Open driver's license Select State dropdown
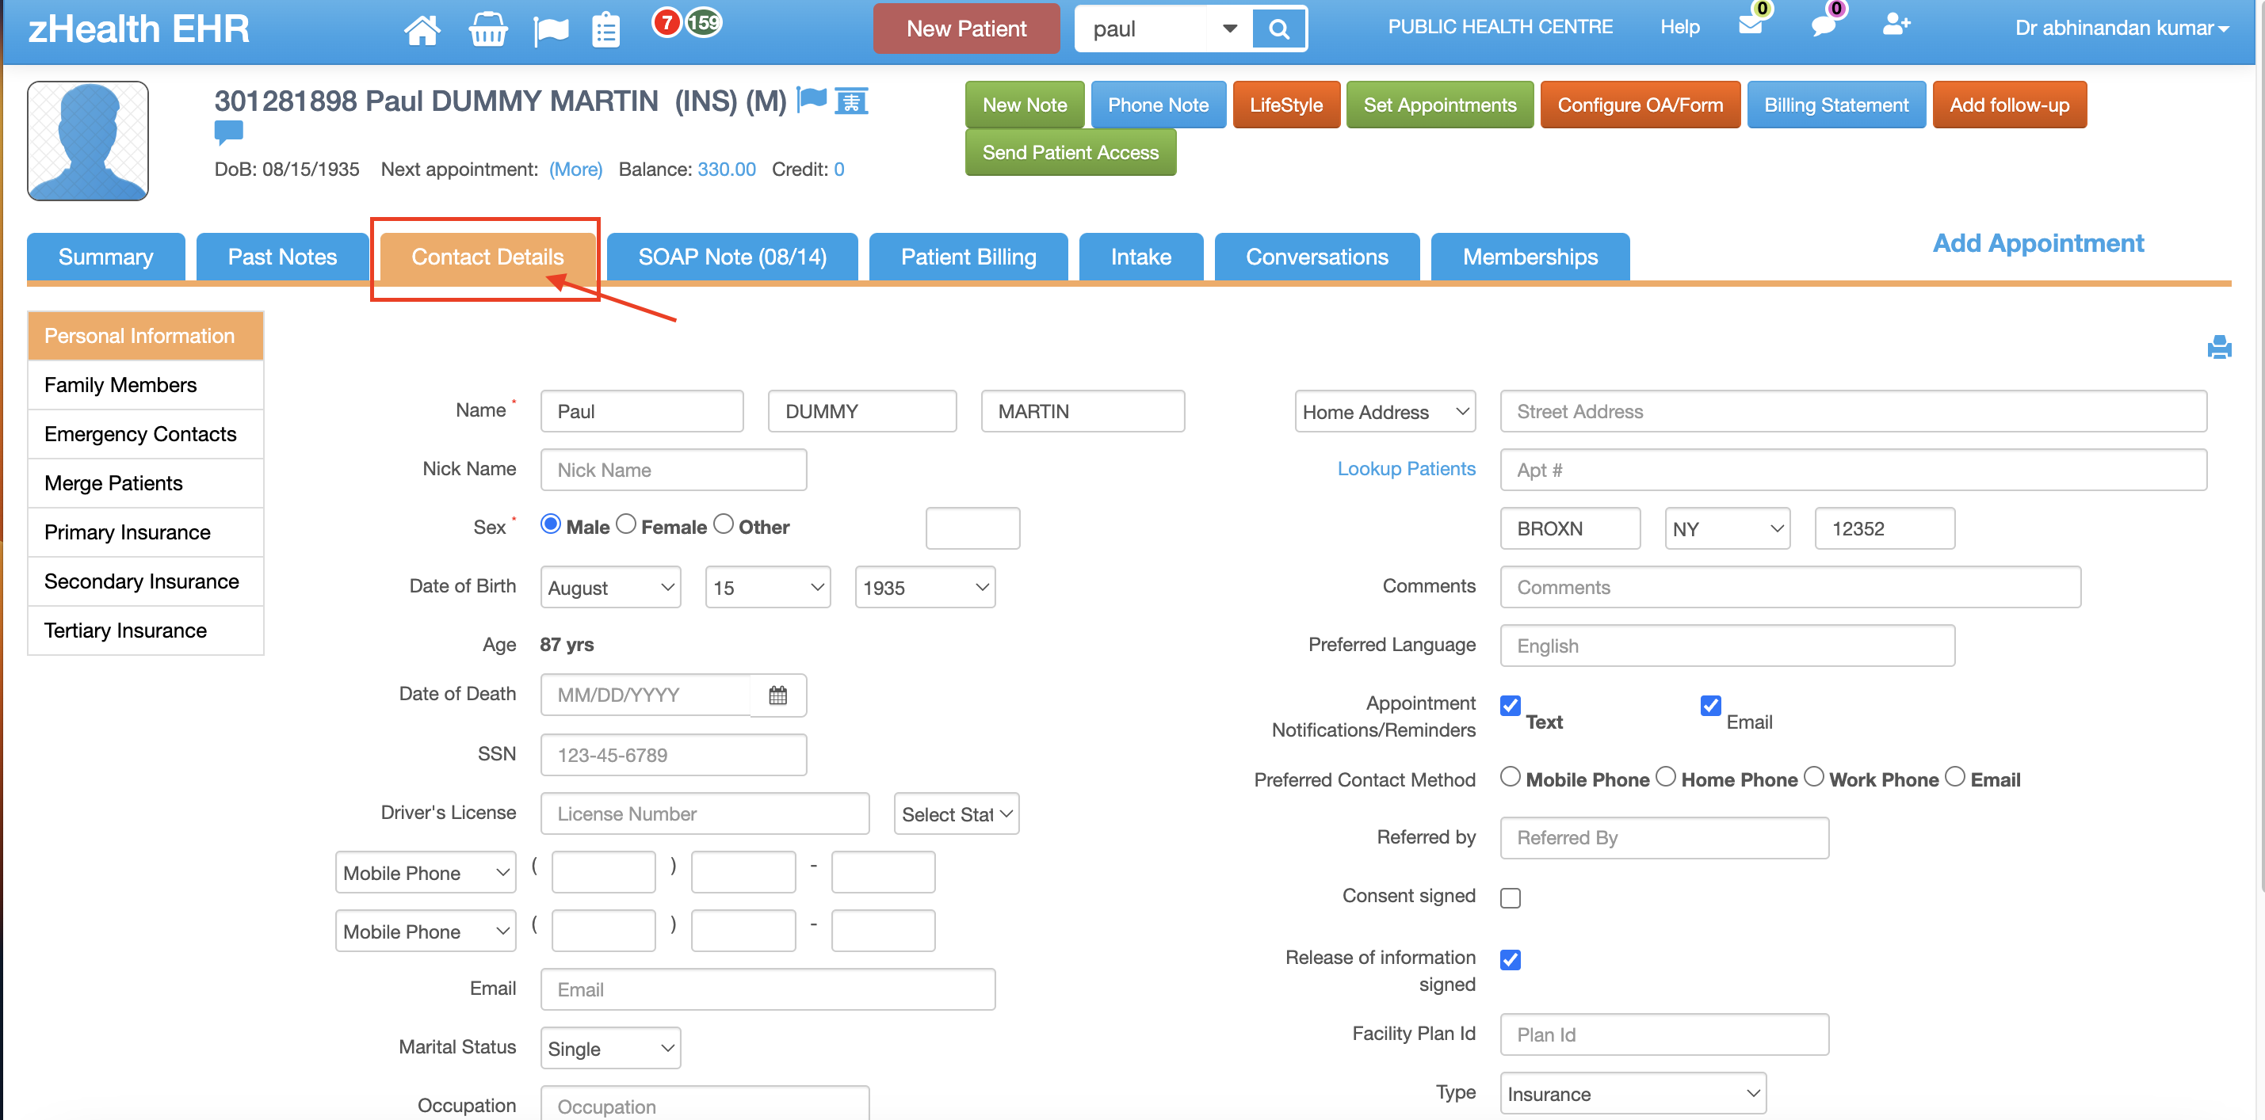 [x=956, y=814]
